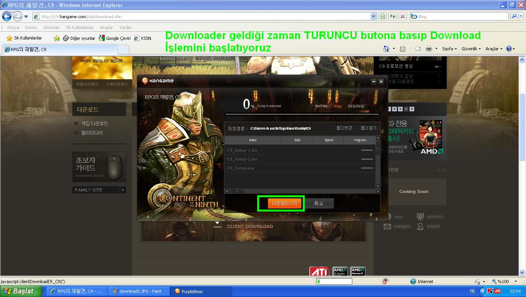The height and width of the screenshot is (297, 526).
Task: Open the Diğer oyunlar favorite link
Action: (x=79, y=38)
